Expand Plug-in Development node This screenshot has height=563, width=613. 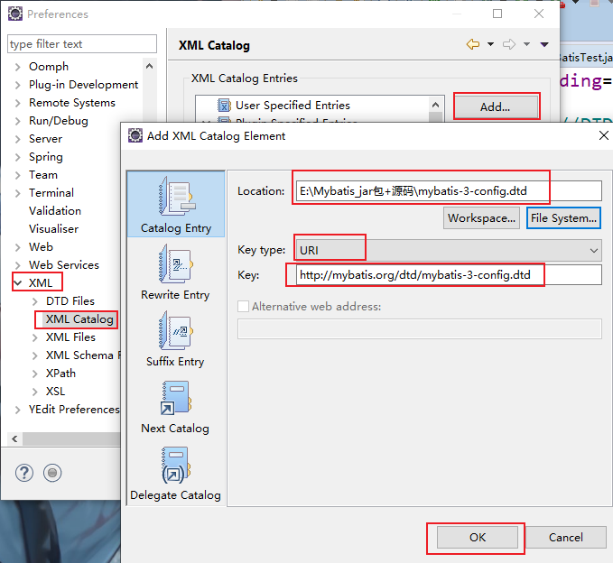pos(17,85)
